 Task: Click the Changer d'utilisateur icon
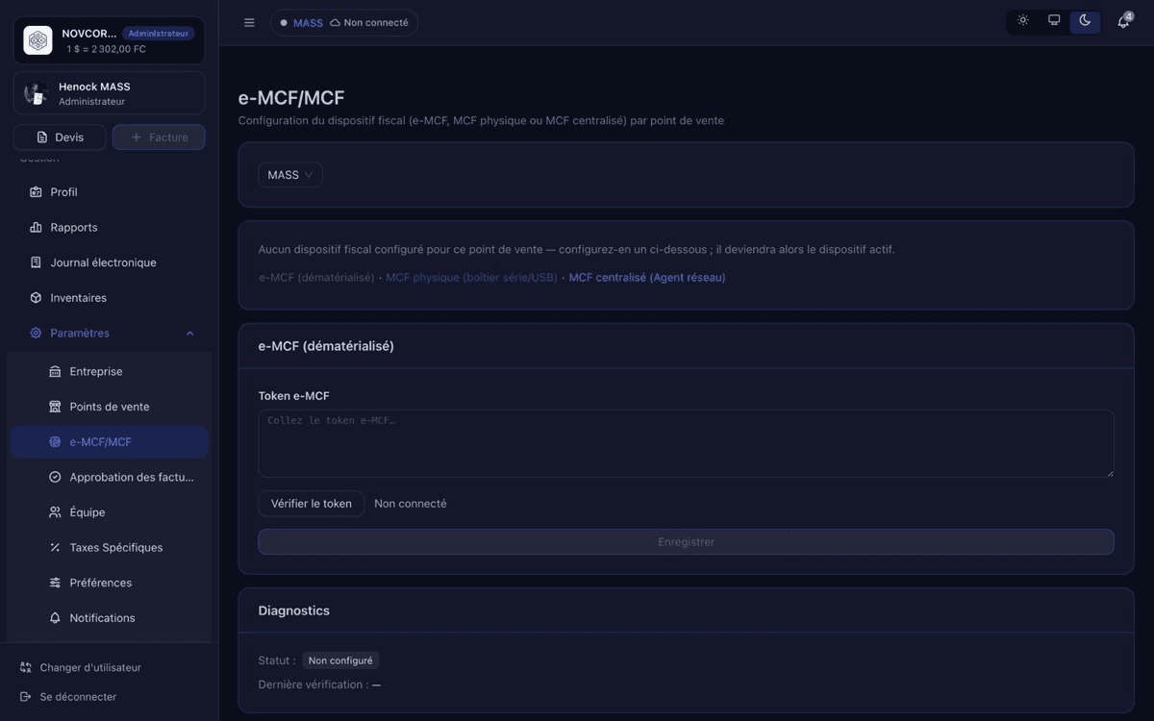(26, 667)
